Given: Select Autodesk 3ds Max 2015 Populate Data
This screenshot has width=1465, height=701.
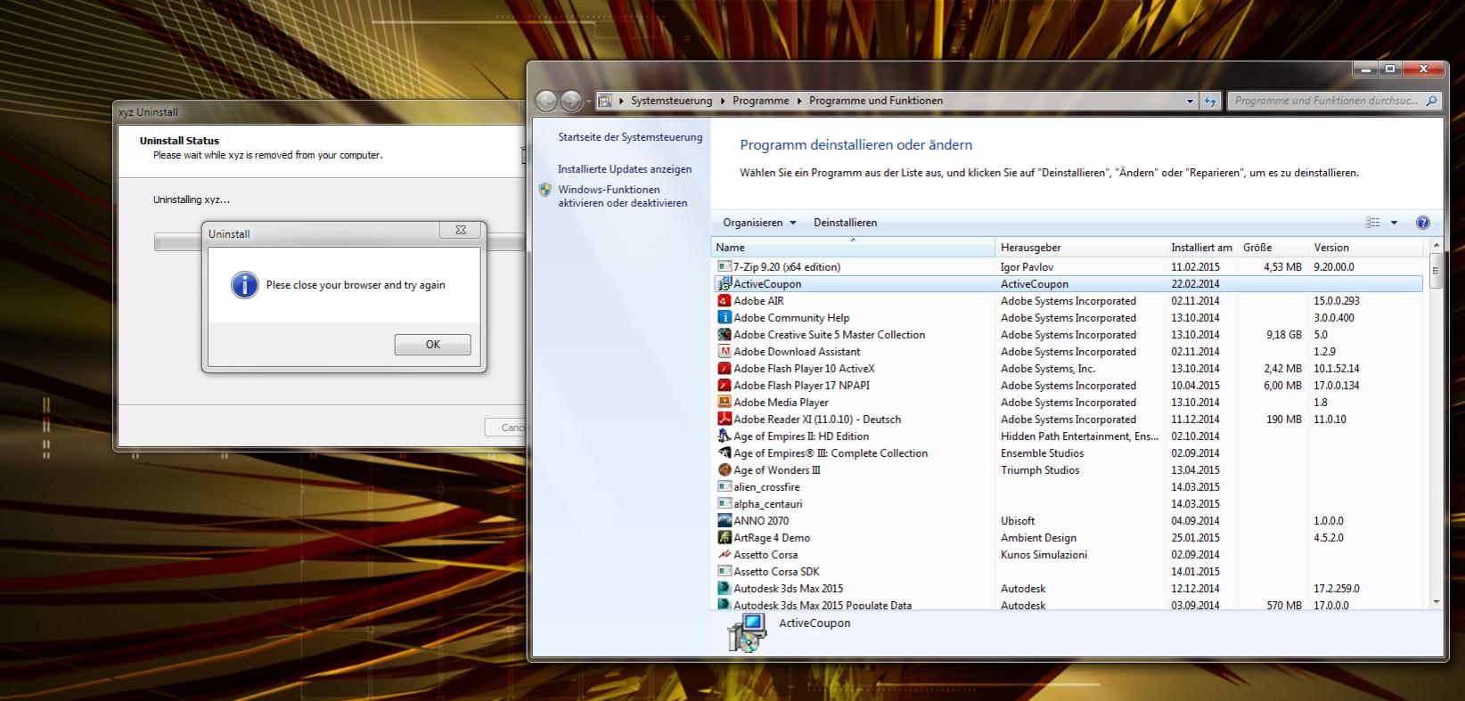Looking at the screenshot, I should 1068,605.
